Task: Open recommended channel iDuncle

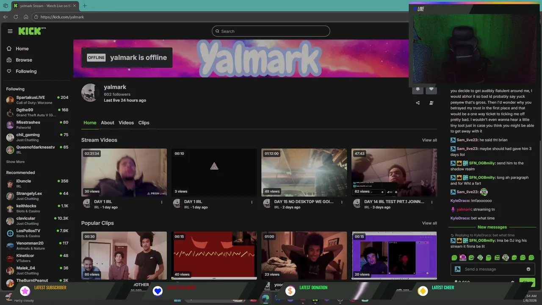Action: 37,183
